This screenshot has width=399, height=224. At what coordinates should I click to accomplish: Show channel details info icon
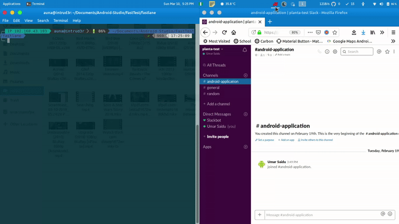327,52
